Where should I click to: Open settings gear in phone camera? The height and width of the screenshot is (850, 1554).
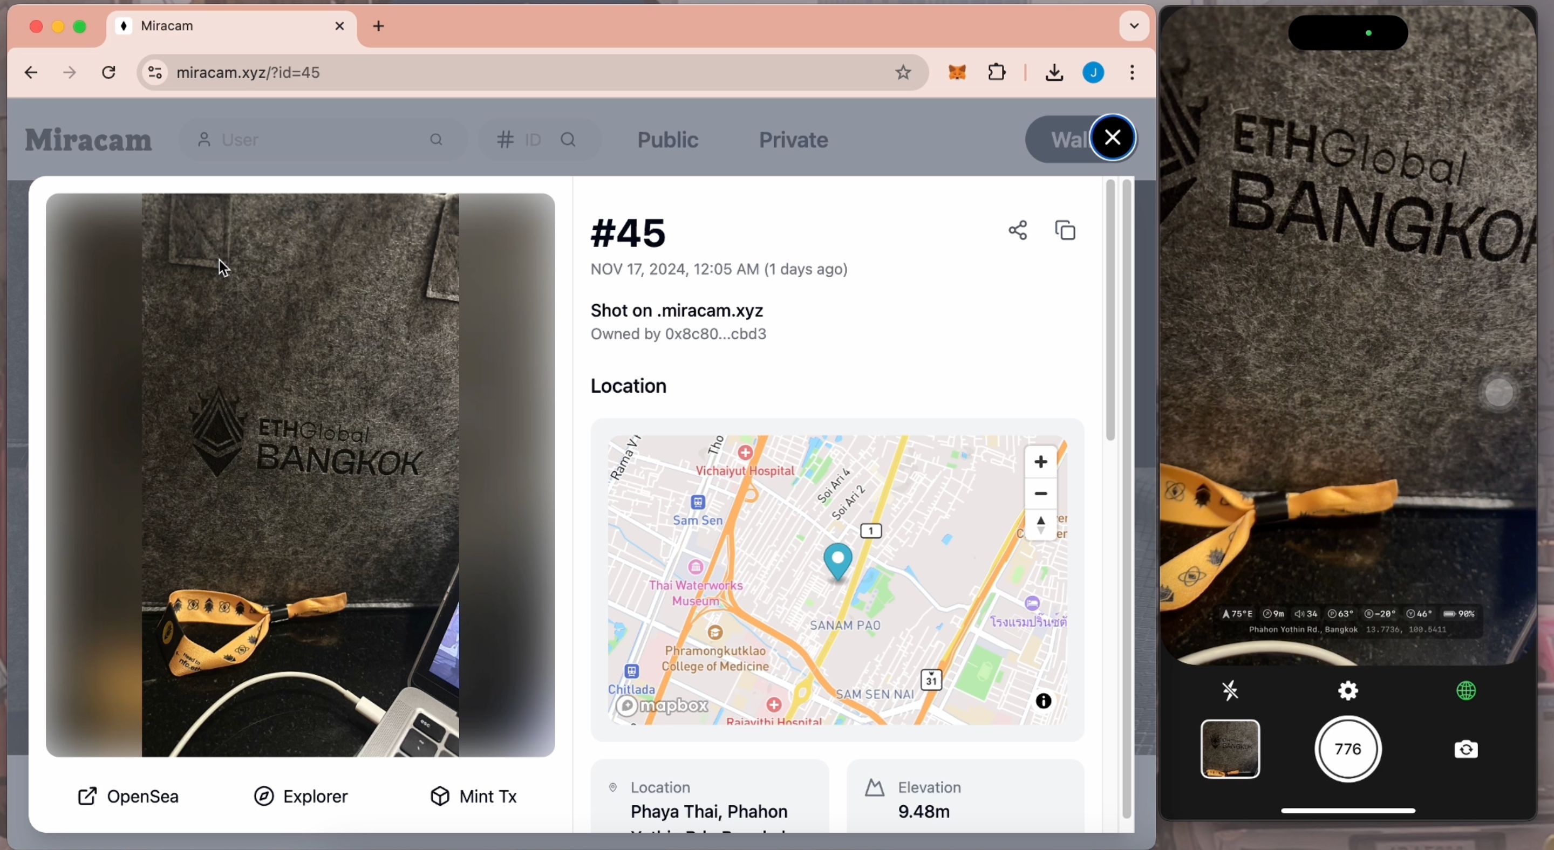[x=1348, y=690]
